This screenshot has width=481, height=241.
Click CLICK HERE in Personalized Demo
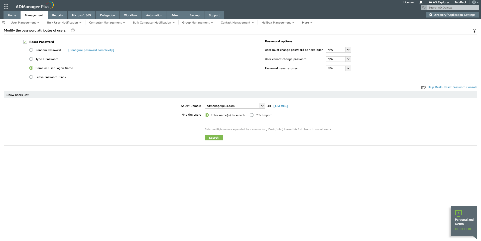463,229
